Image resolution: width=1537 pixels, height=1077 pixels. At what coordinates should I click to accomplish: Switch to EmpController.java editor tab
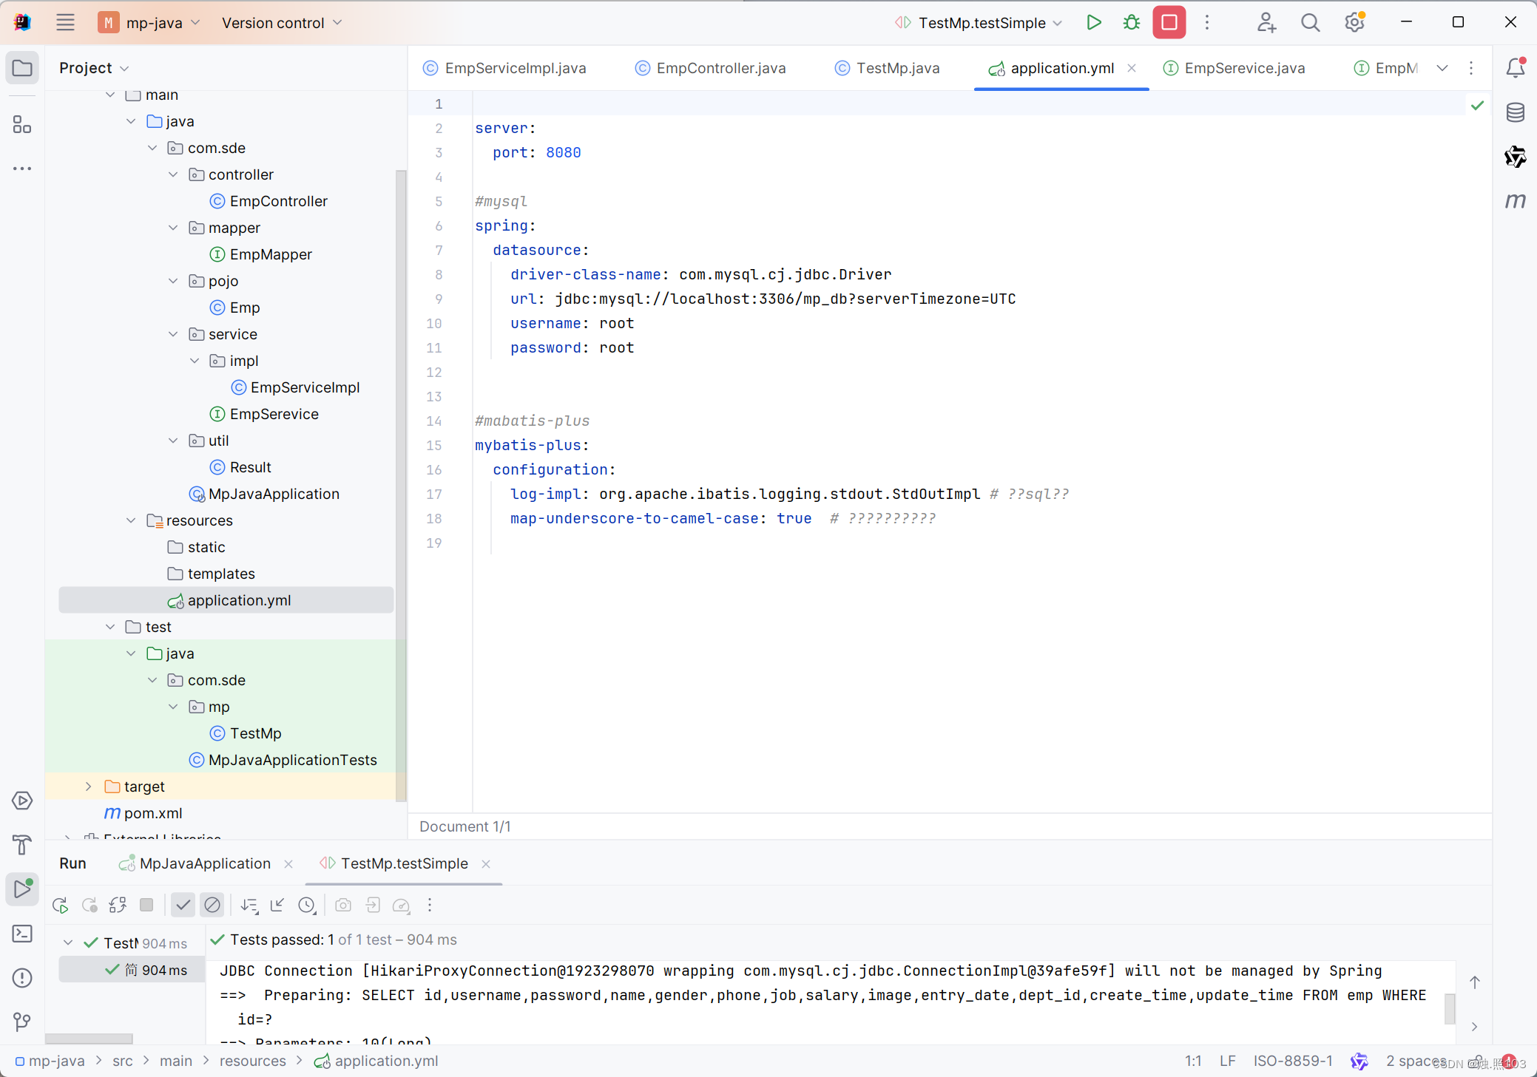720,68
